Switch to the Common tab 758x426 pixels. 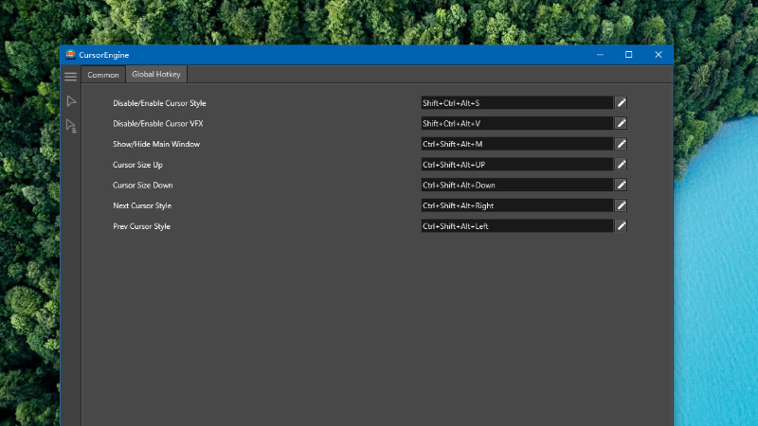(103, 75)
